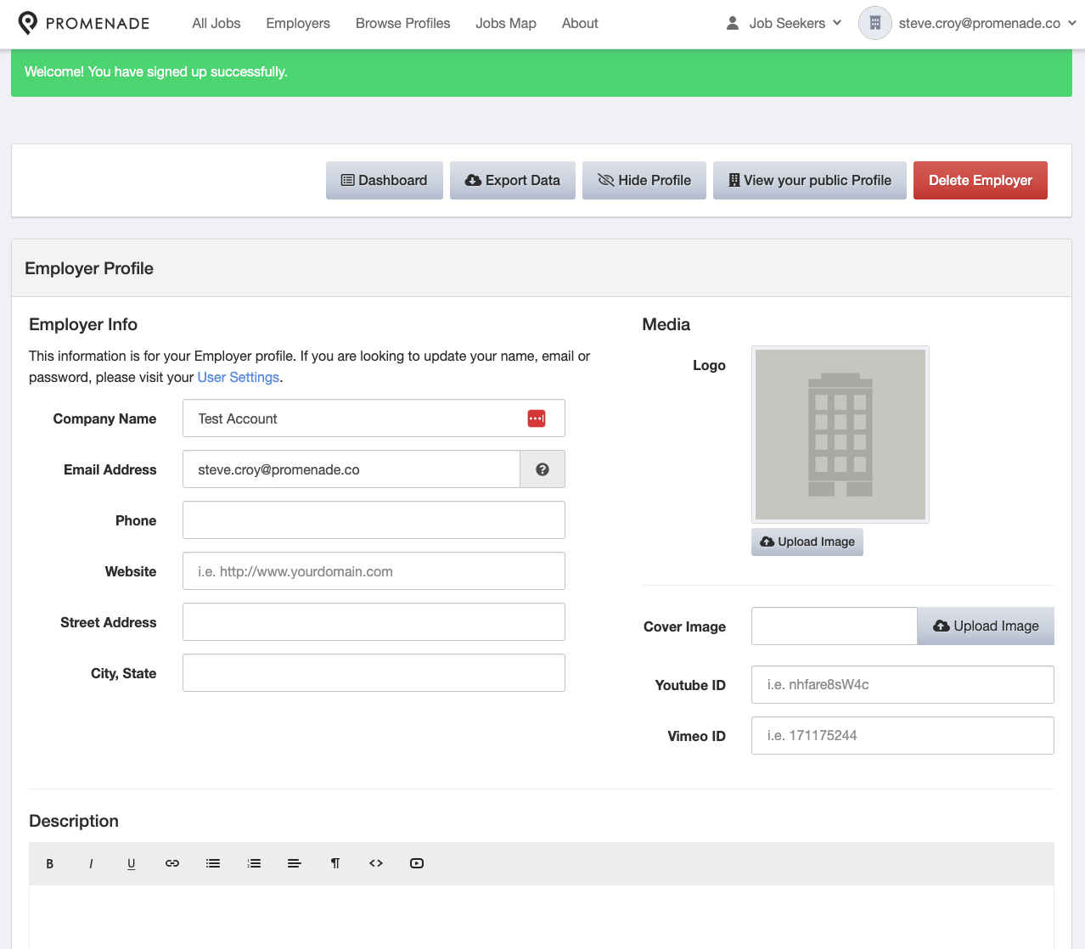Click into the Phone field
The image size is (1085, 949).
click(374, 520)
